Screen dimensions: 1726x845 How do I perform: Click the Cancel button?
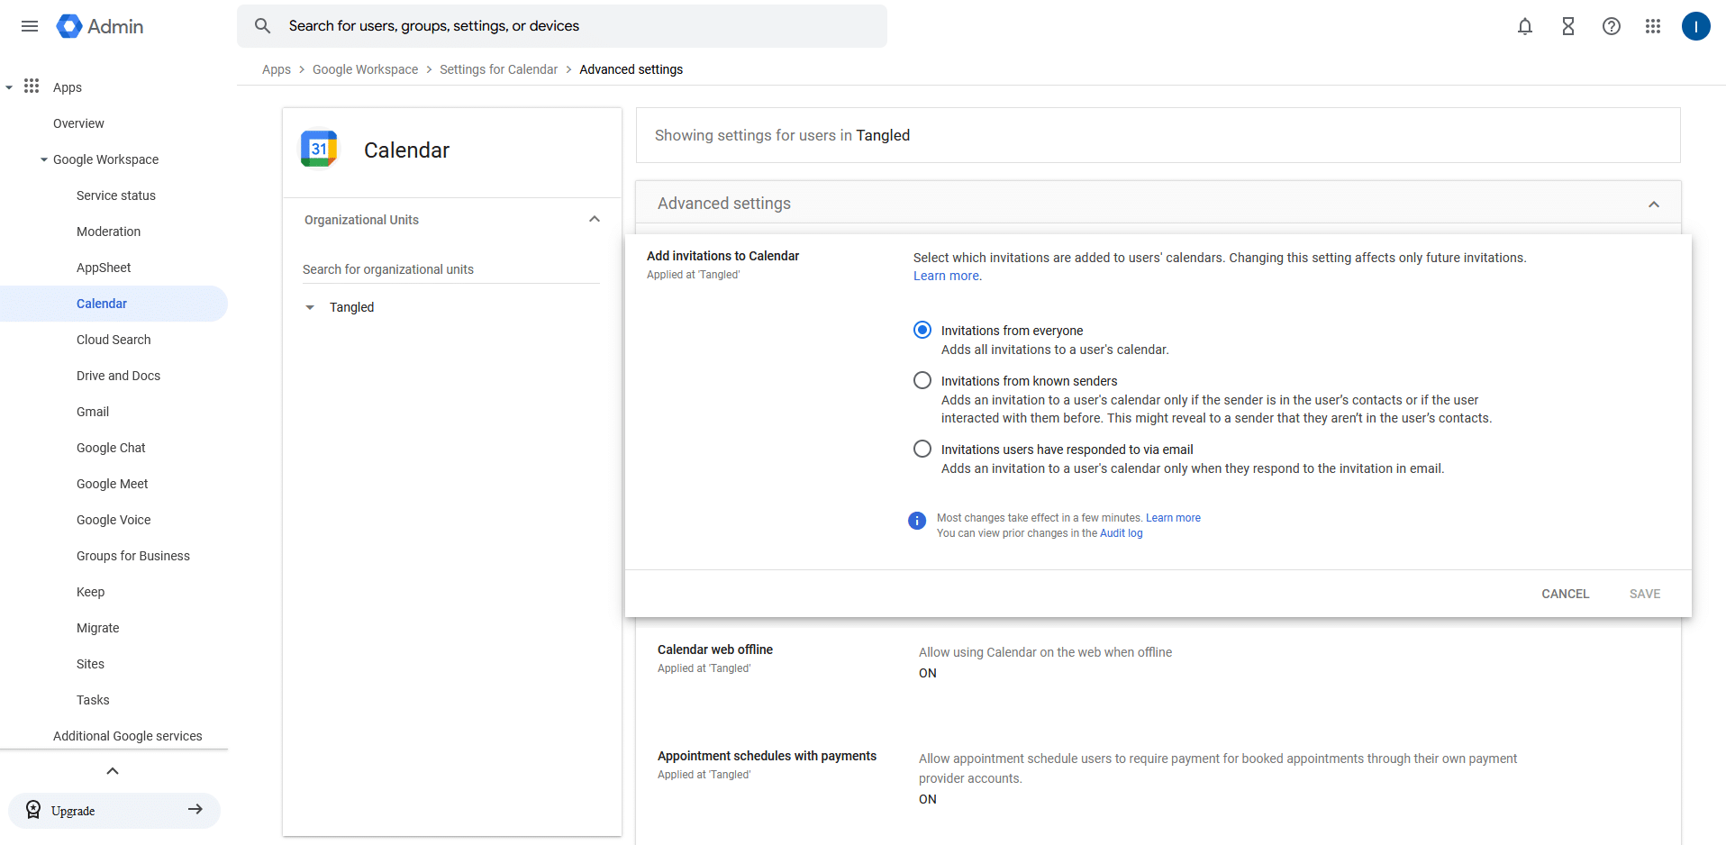click(1565, 594)
